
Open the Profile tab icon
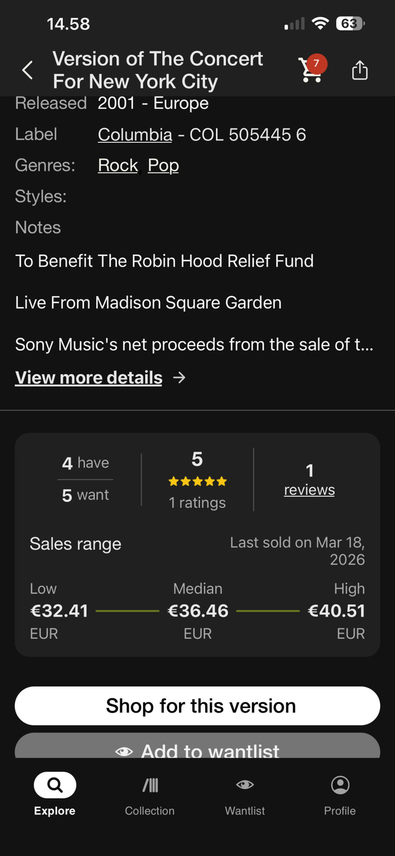tap(340, 785)
